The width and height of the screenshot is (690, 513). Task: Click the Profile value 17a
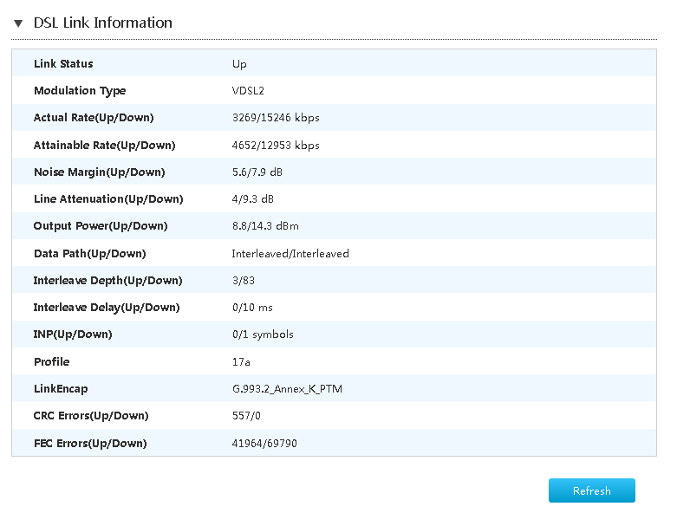(242, 362)
